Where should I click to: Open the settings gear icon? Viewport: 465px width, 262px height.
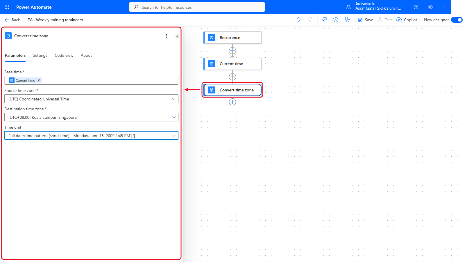[x=430, y=7]
